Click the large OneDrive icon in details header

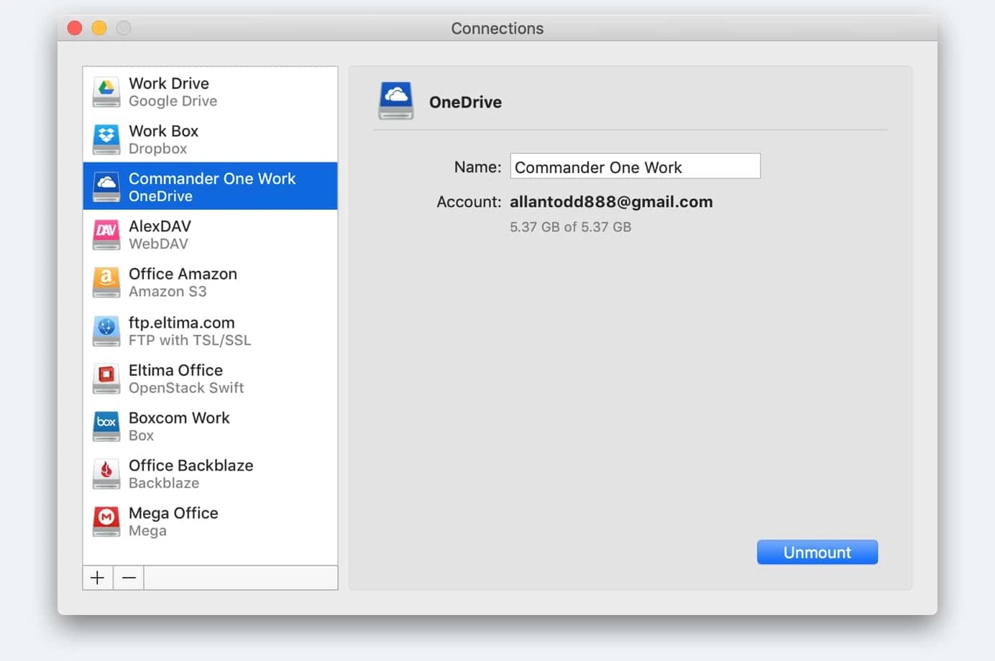pyautogui.click(x=396, y=101)
